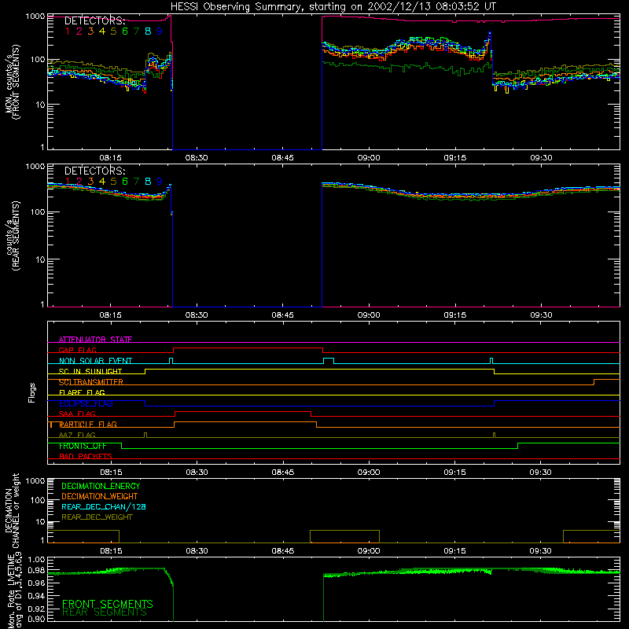Click the 09:15 tick label under rear segments plot
Viewport: 629px width, 629px height.
[455, 315]
